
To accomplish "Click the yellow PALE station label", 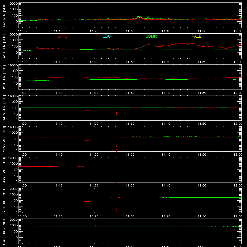I will click(196, 36).
